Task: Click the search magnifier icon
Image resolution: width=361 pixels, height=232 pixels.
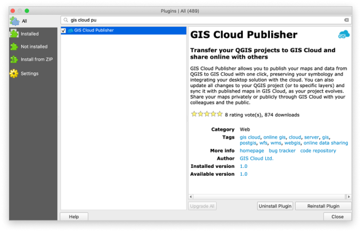Action: [66, 20]
